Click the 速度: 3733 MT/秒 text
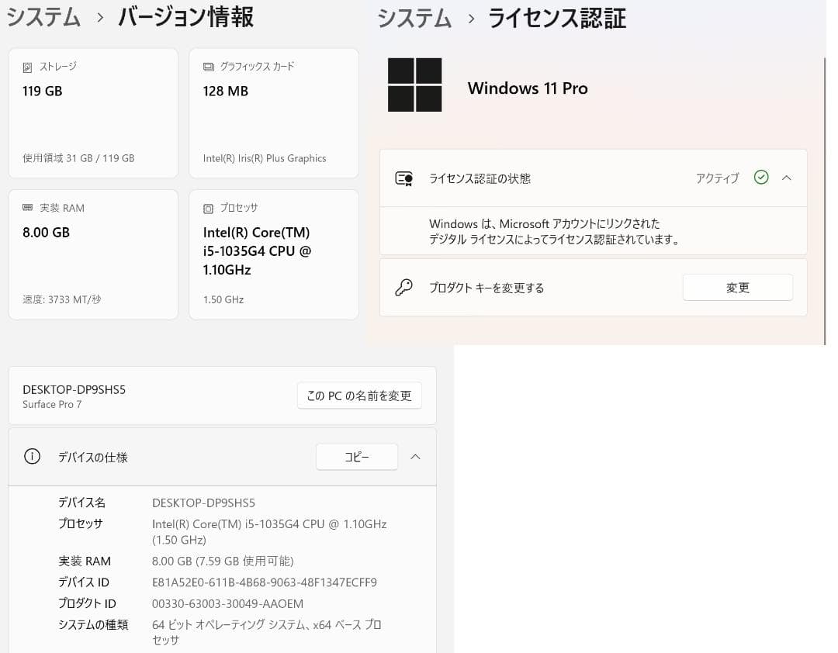Screen dimensions: 838x653 (x=61, y=300)
